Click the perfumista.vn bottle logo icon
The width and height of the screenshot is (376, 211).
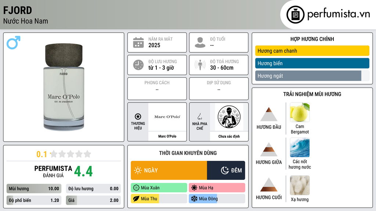point(295,15)
